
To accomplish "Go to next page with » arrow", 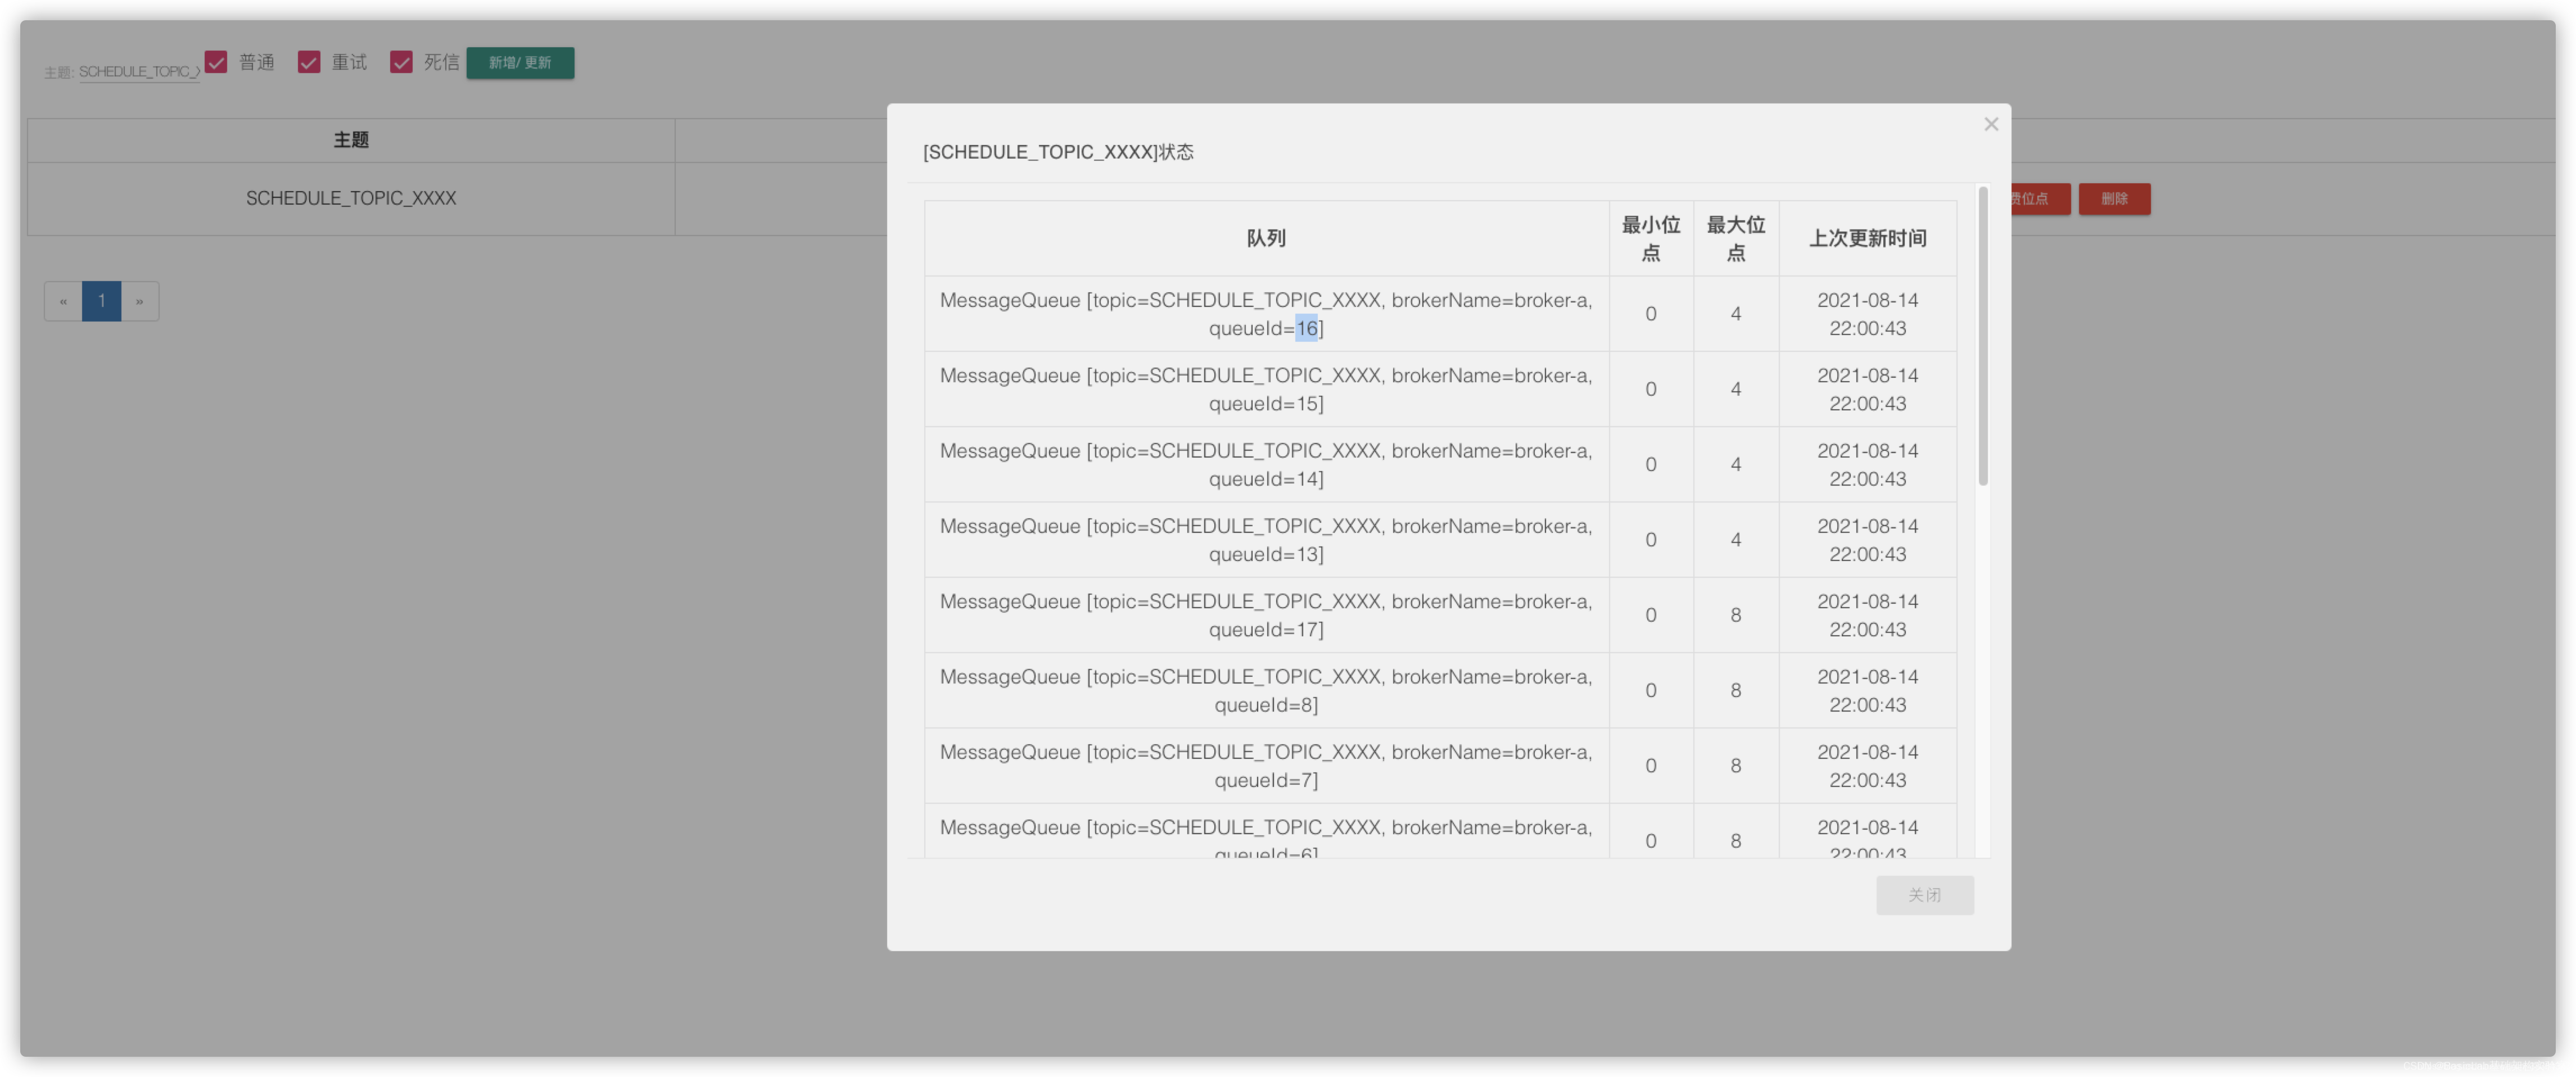I will (x=140, y=301).
